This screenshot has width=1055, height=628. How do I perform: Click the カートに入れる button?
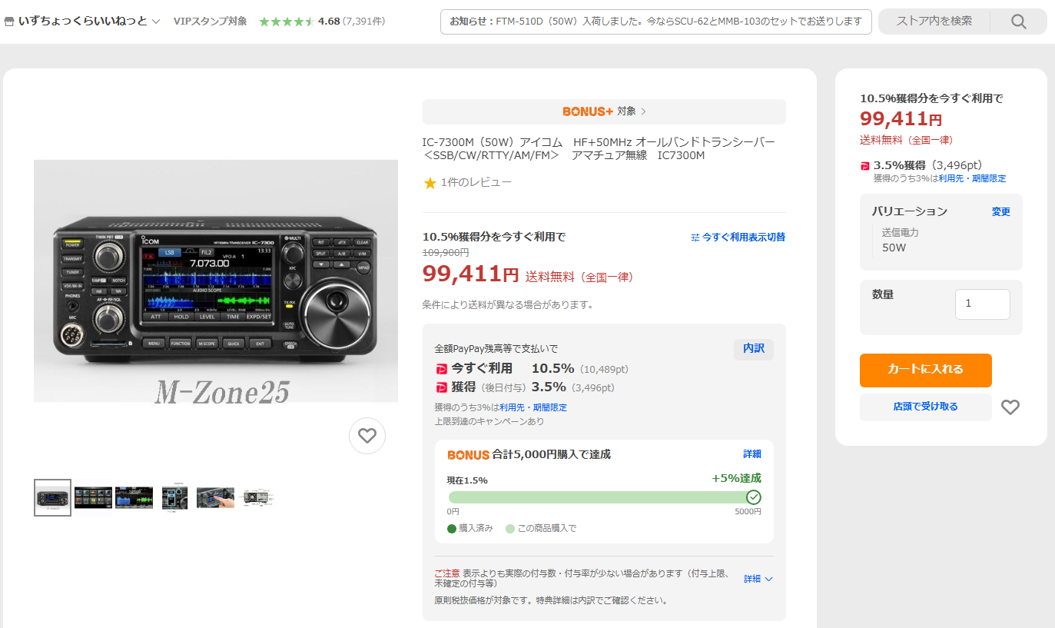point(925,370)
